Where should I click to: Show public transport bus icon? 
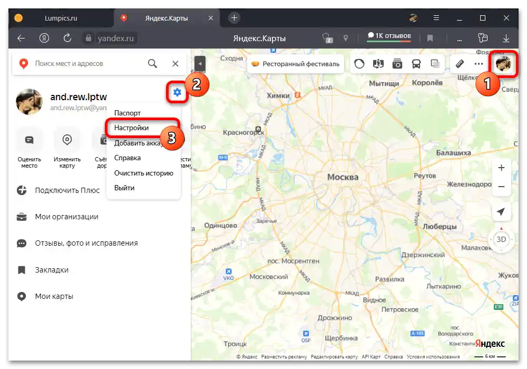[x=416, y=63]
